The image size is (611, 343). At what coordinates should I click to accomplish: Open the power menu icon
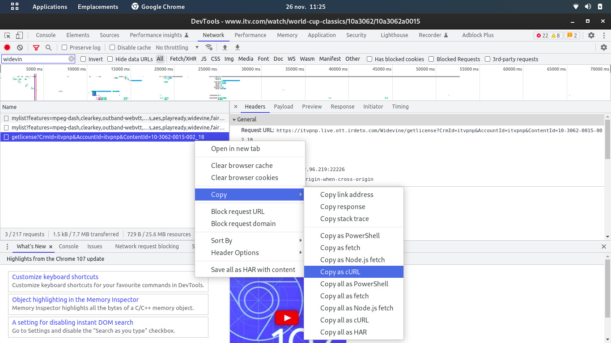point(600,7)
